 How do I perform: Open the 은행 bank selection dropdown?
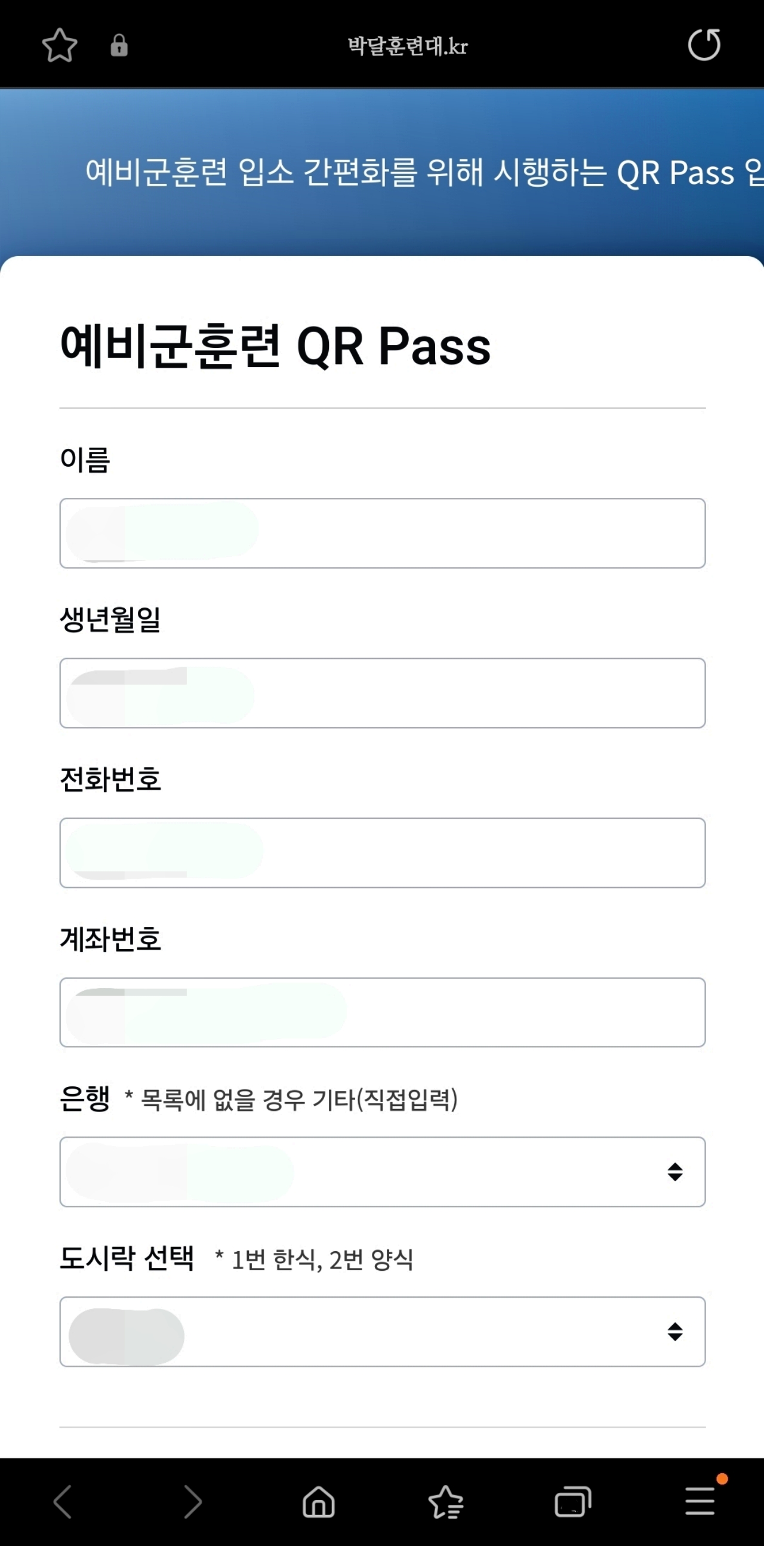tap(381, 1172)
